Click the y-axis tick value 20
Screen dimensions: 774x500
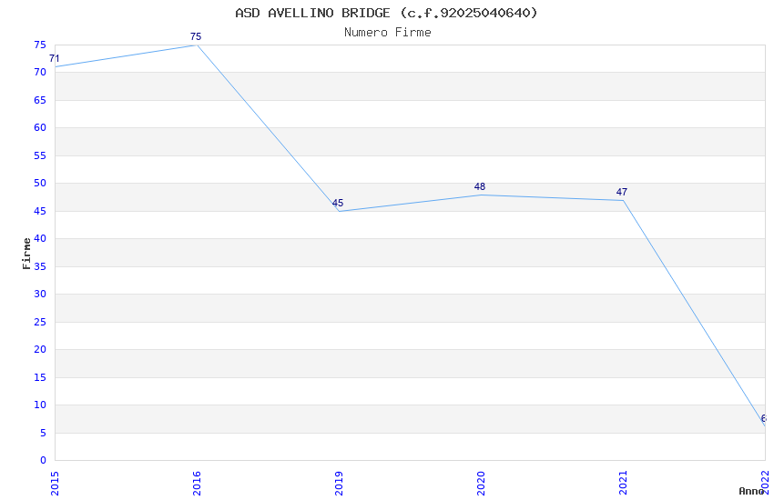click(40, 350)
